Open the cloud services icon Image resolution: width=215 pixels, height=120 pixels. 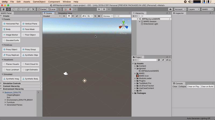pos(170,9)
